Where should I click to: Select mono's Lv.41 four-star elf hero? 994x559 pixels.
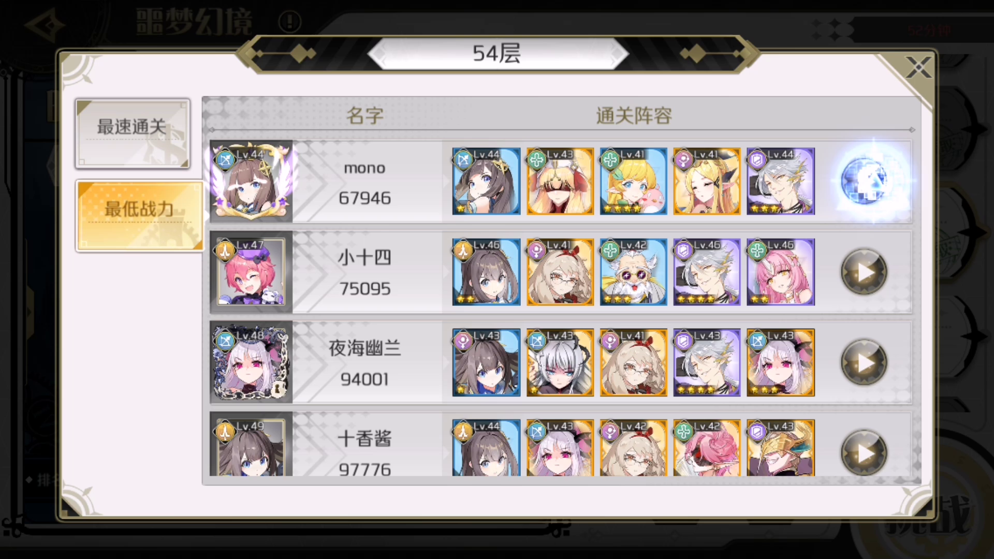point(633,181)
